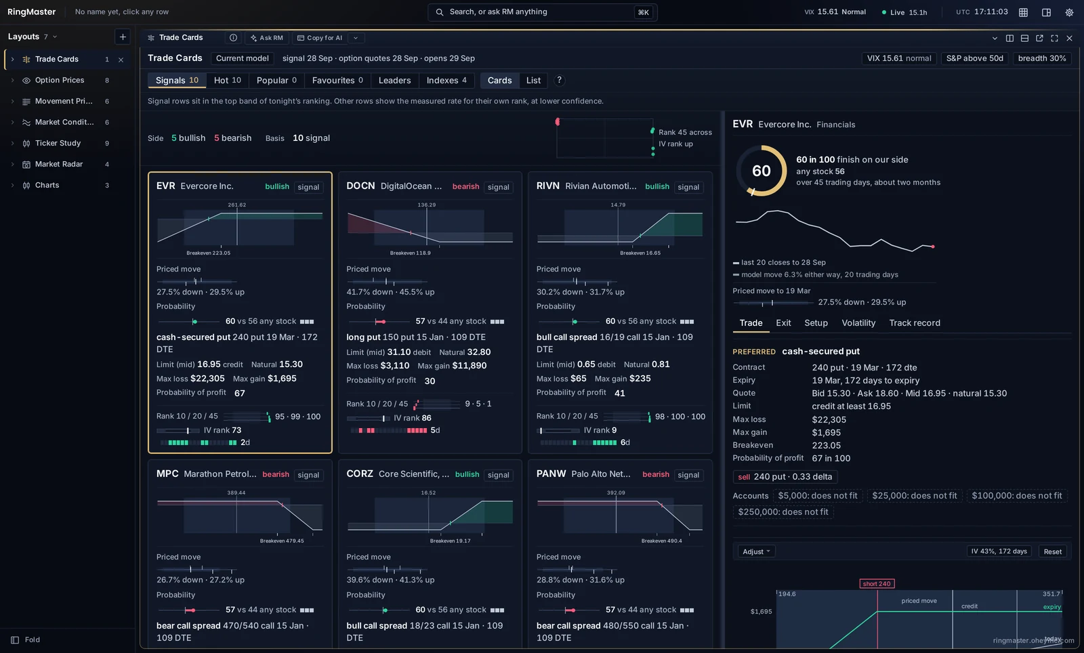Click the short 240 marker on payoff chart
The width and height of the screenshot is (1084, 653).
tap(877, 584)
